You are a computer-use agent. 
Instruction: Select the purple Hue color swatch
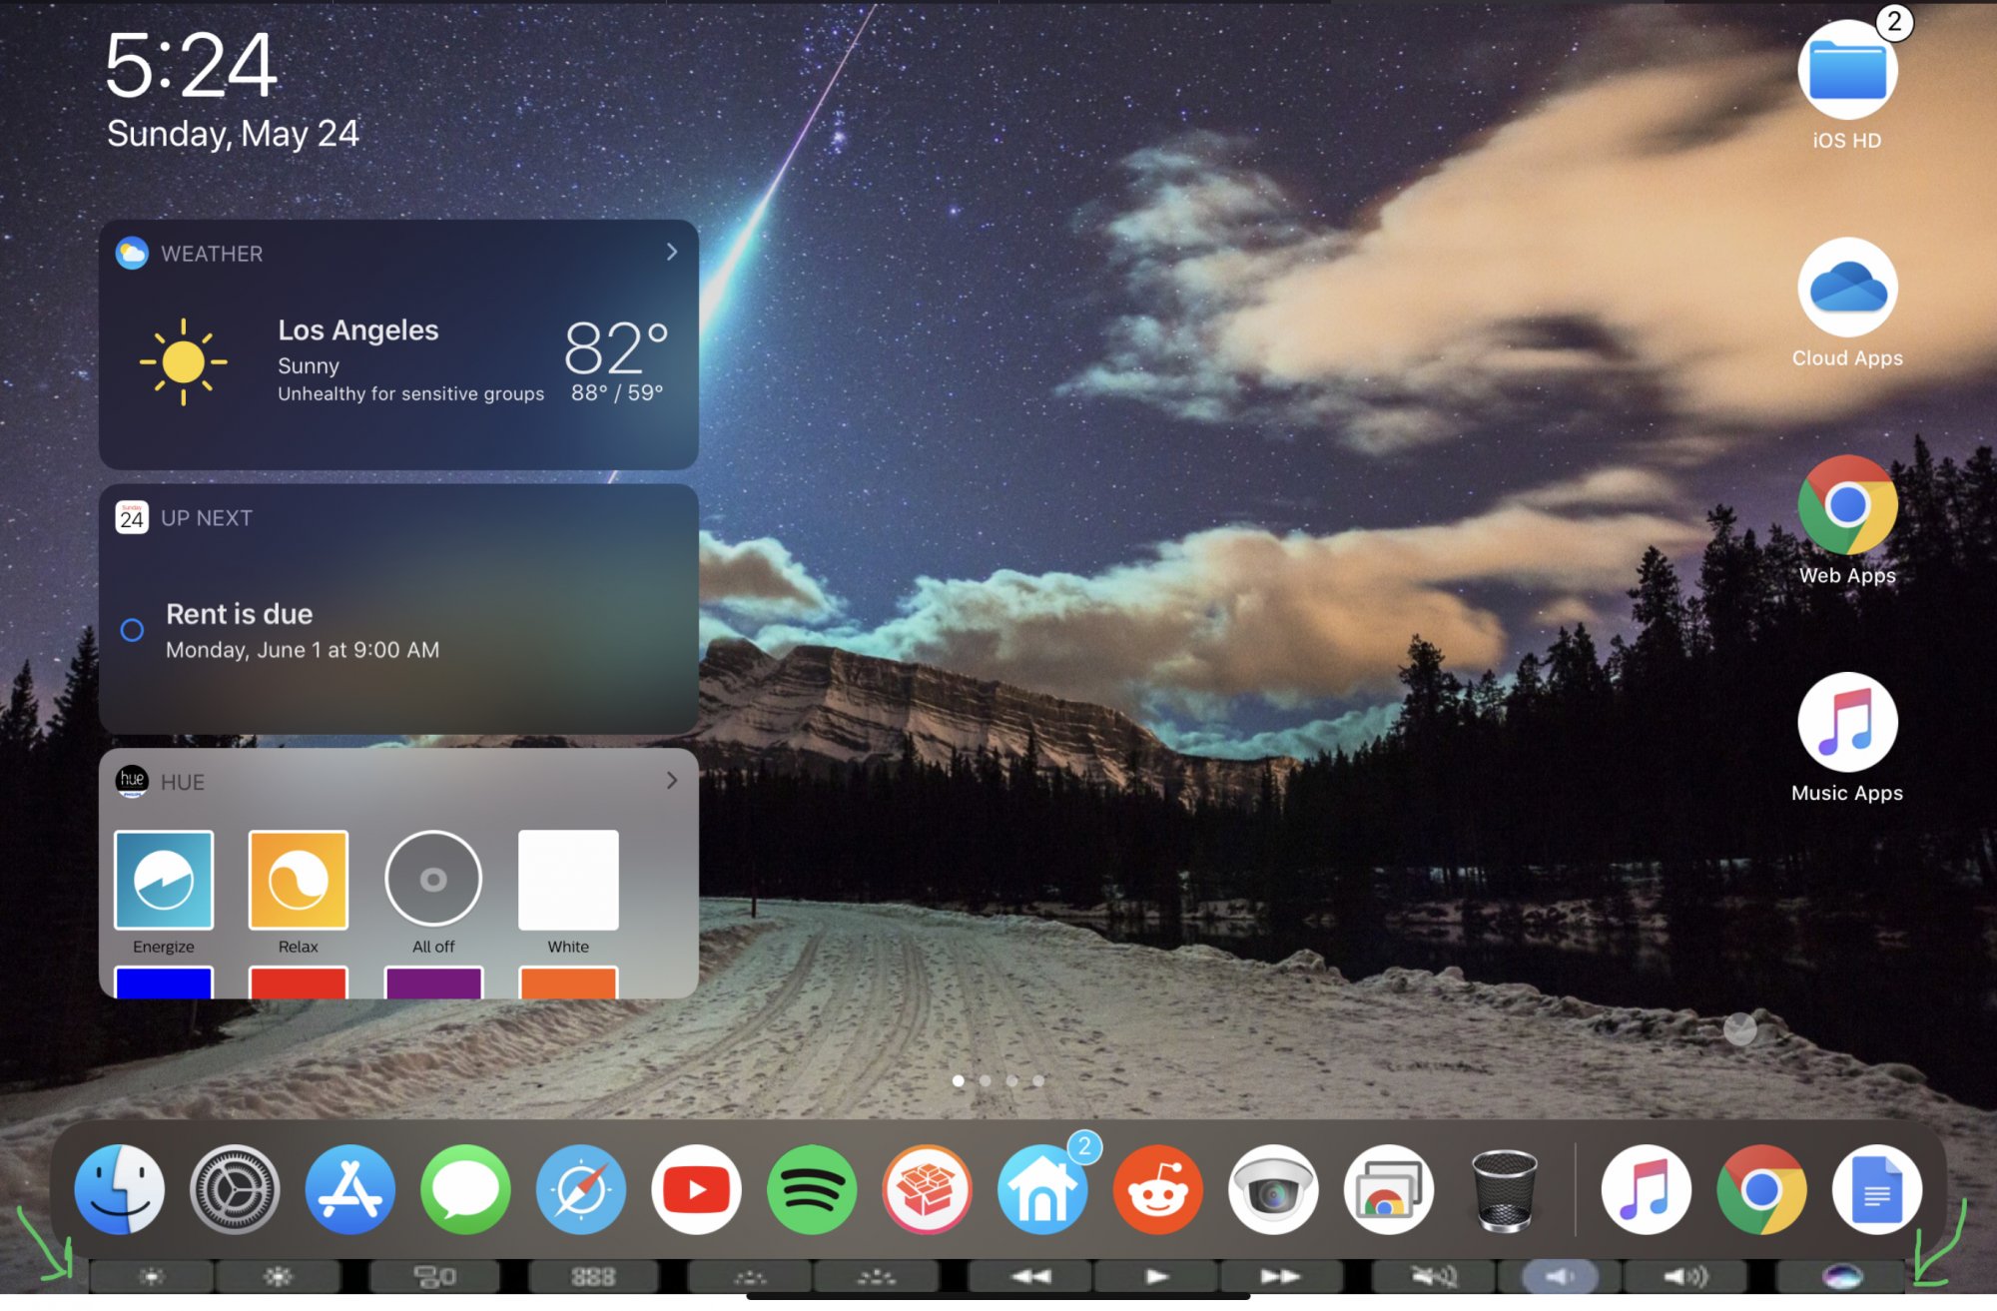pyautogui.click(x=433, y=983)
